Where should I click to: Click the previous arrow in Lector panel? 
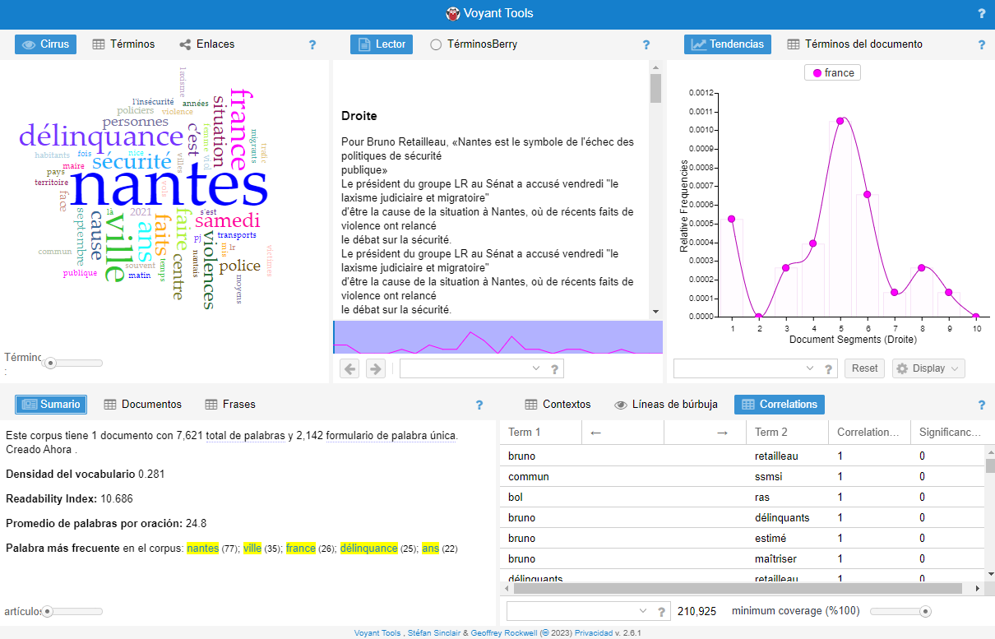tap(349, 368)
